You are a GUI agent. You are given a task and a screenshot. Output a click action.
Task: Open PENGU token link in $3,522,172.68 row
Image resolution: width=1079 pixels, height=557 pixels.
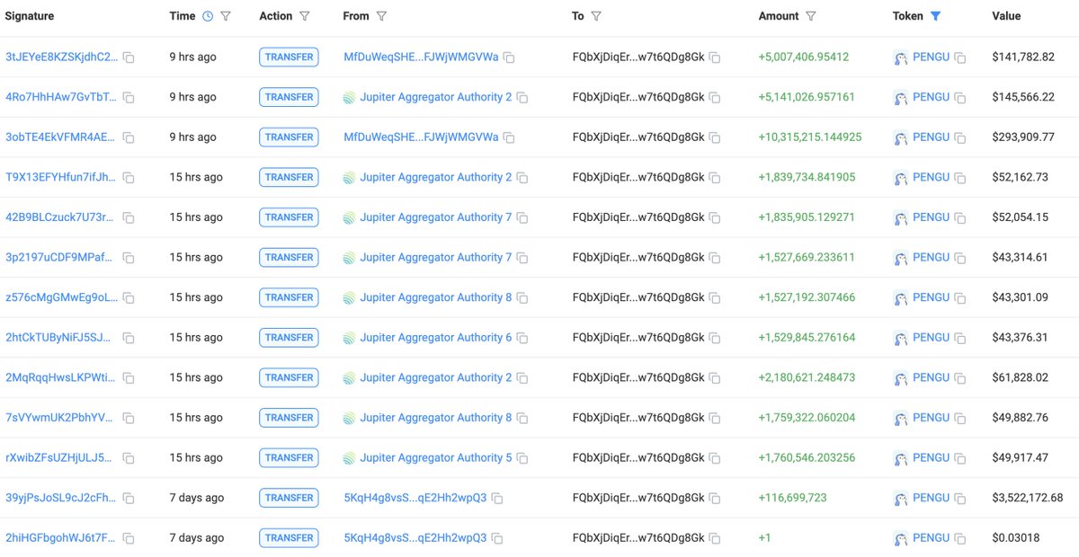931,498
